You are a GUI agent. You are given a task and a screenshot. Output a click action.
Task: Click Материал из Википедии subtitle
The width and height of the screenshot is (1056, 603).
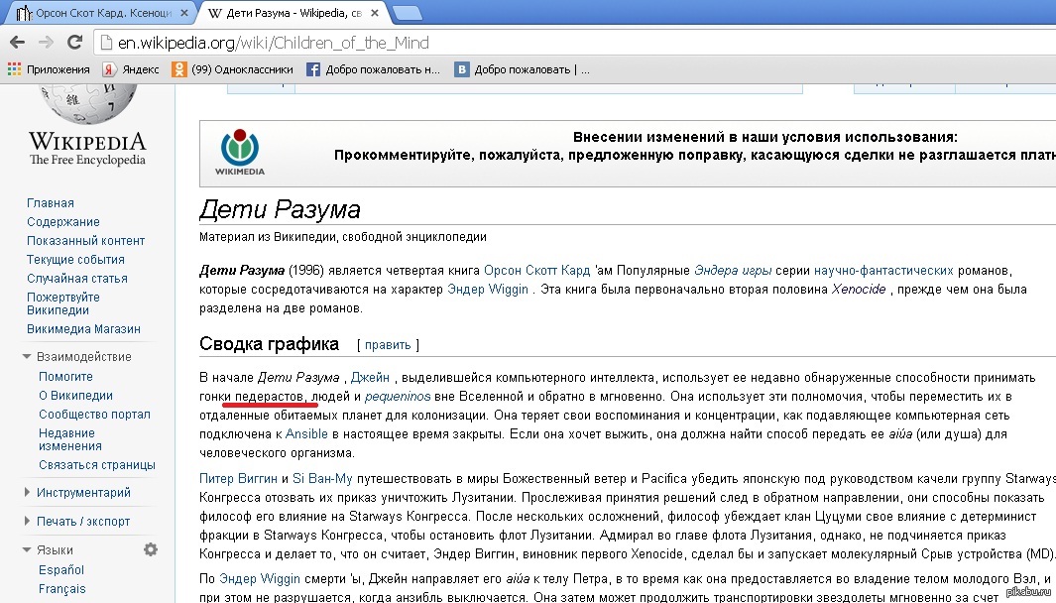[x=343, y=237]
